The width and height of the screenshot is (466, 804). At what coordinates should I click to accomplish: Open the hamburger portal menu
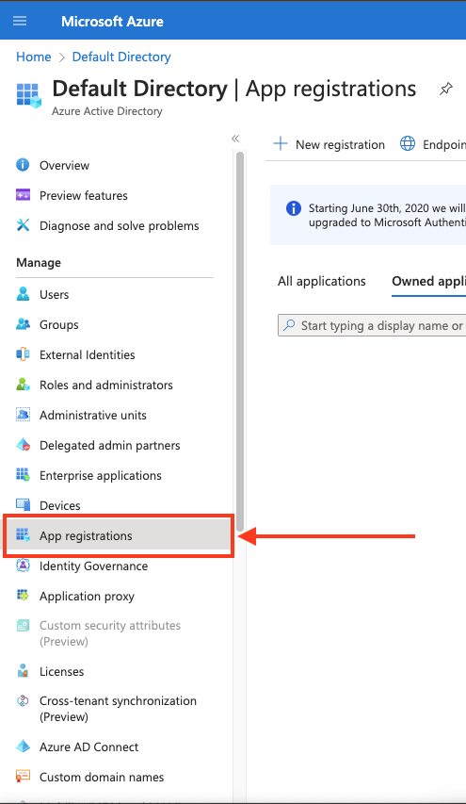(20, 21)
